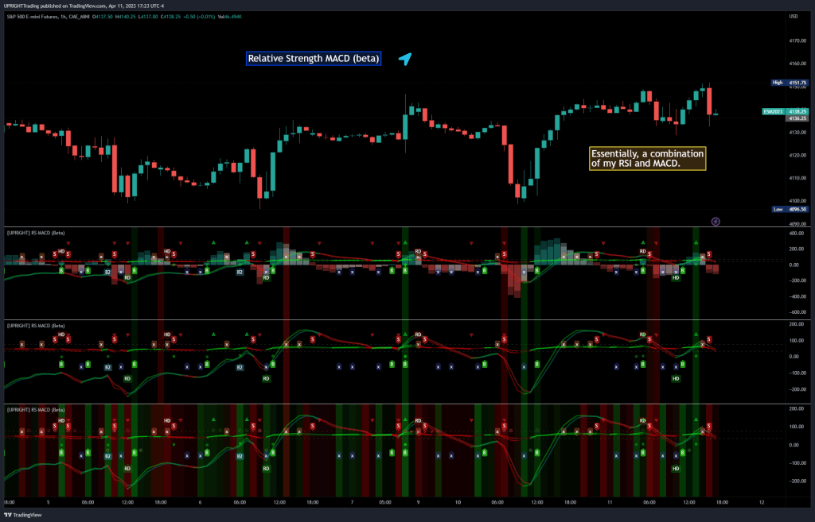Click the High 4151.75 label on the price axis

click(791, 82)
